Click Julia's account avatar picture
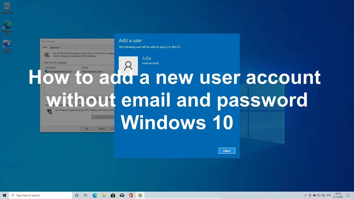354x199 pixels. click(x=128, y=66)
